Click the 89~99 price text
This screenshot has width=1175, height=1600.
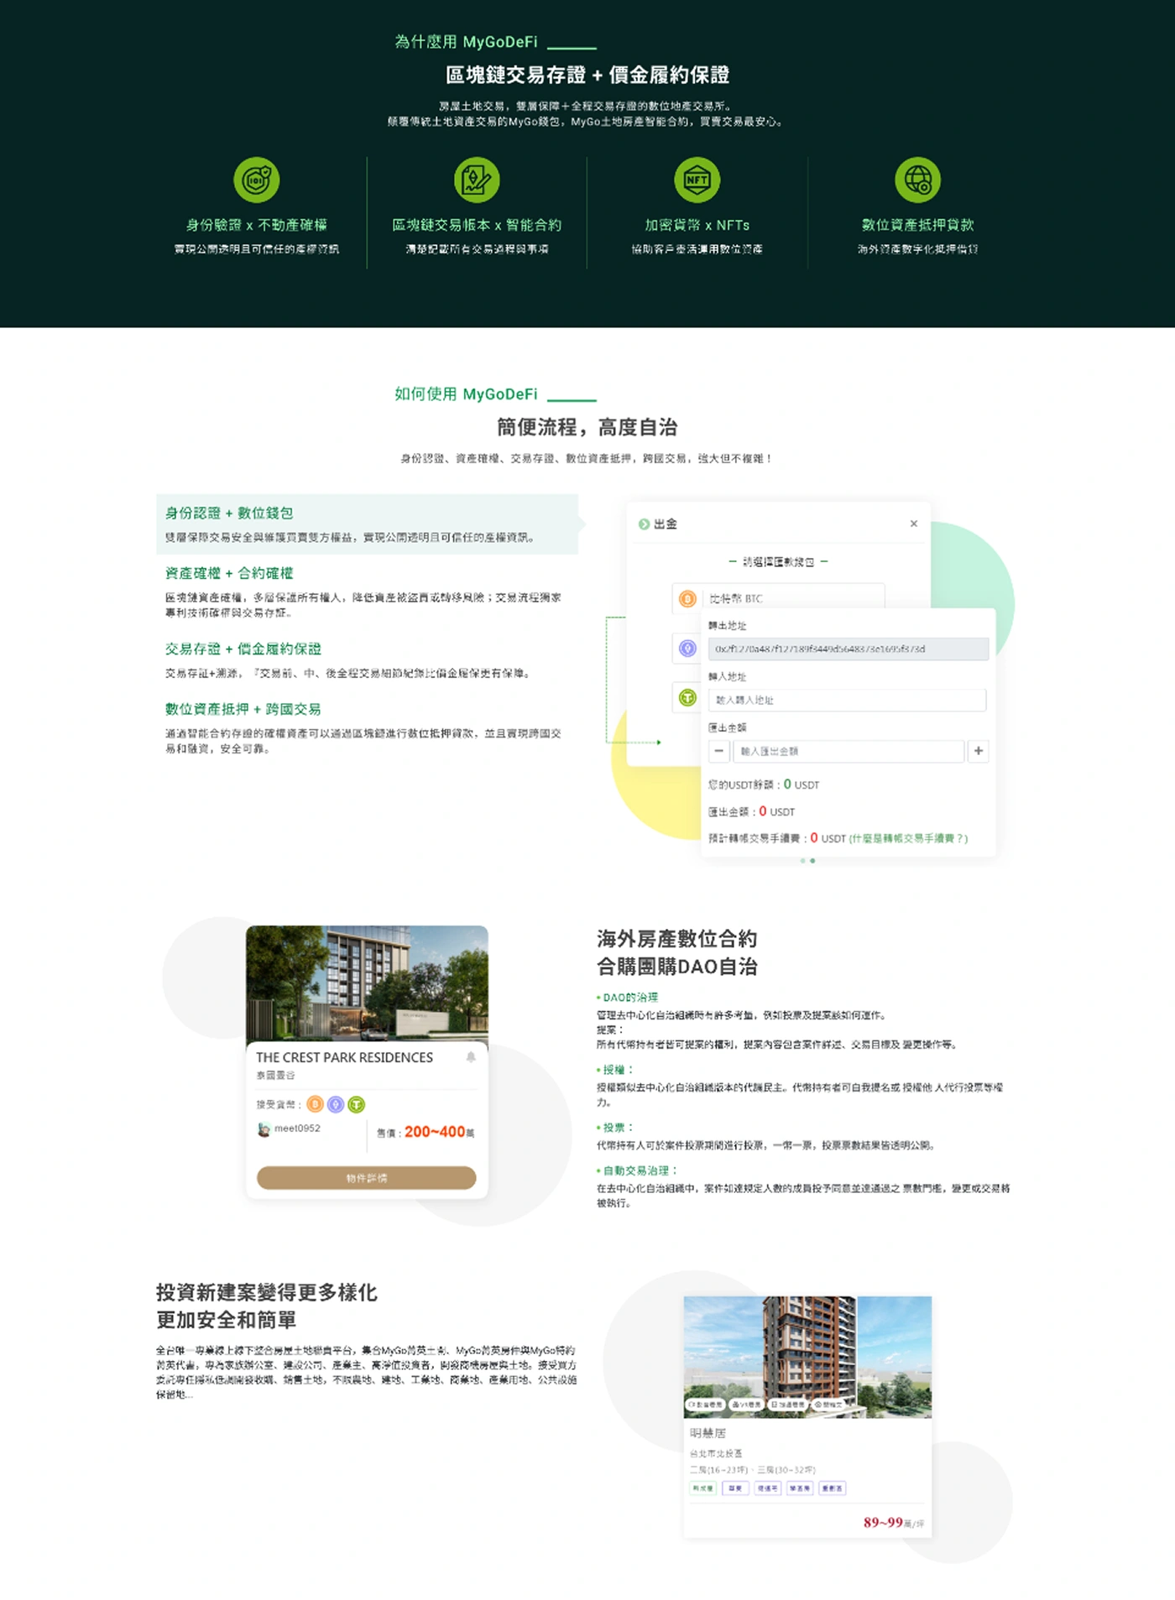[x=883, y=1522]
